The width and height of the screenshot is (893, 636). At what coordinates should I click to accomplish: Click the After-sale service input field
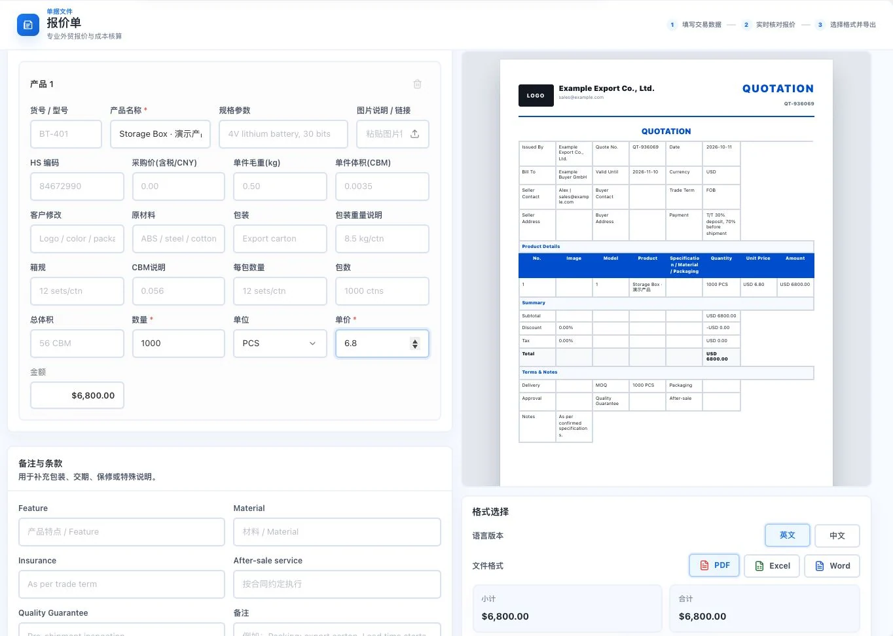337,584
